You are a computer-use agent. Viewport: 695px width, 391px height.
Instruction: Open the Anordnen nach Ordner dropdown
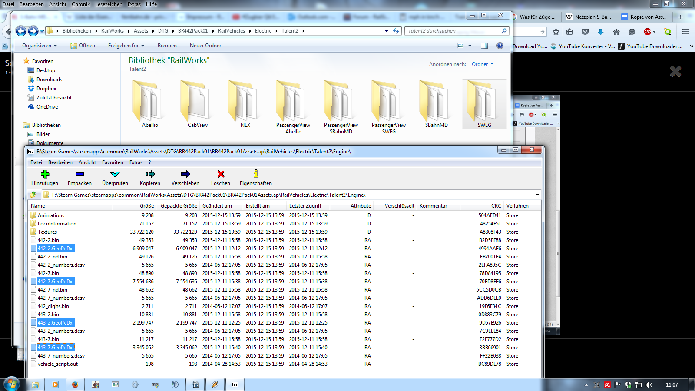tap(483, 64)
